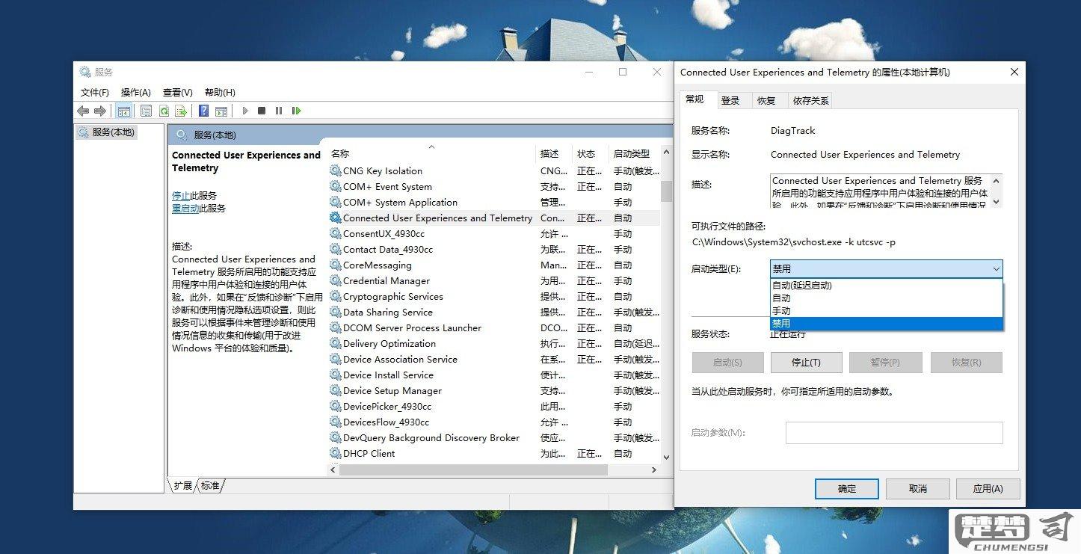Sort services by the 状态 column header
1081x554 pixels.
tap(591, 153)
